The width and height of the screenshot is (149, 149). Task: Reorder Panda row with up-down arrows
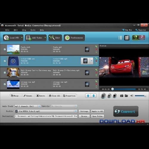[96, 52]
